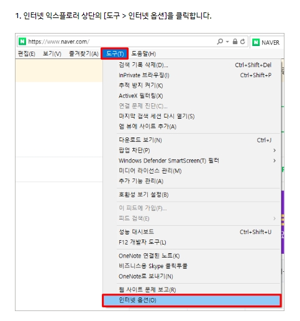
Task: Expand the 팝업 차단(P) submenu
Action: coord(192,150)
